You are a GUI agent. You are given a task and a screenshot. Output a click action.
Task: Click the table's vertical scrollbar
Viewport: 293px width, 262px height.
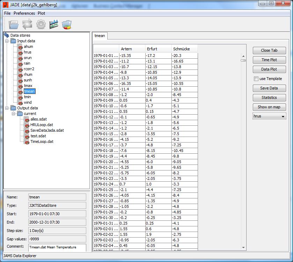point(243,60)
